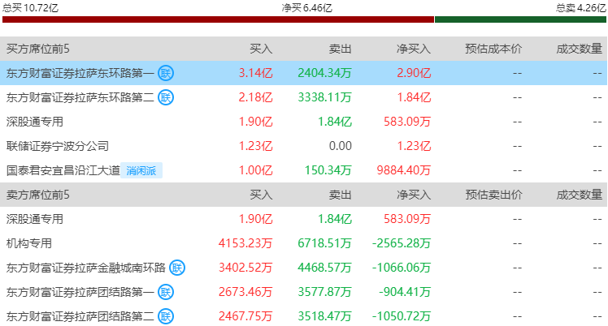Click the 联 icon beside 东方财富证券拉萨金融城南环路
Image resolution: width=608 pixels, height=326 pixels.
[x=177, y=268]
